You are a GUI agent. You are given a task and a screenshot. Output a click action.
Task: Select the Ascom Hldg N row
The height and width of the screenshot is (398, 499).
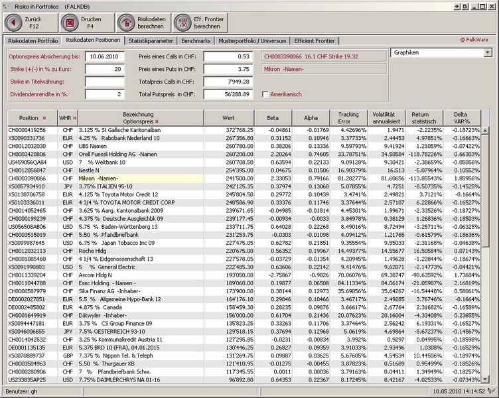pos(244,275)
